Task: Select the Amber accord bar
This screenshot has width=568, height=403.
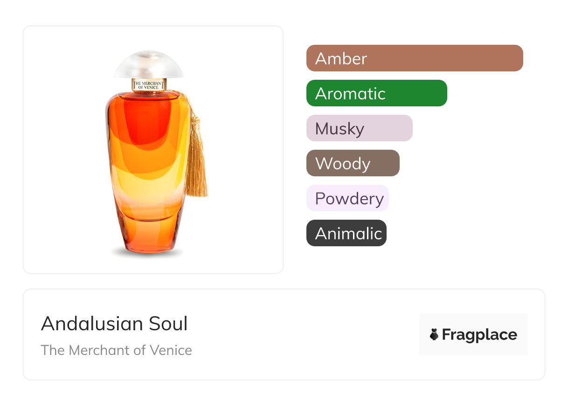Action: [x=414, y=58]
